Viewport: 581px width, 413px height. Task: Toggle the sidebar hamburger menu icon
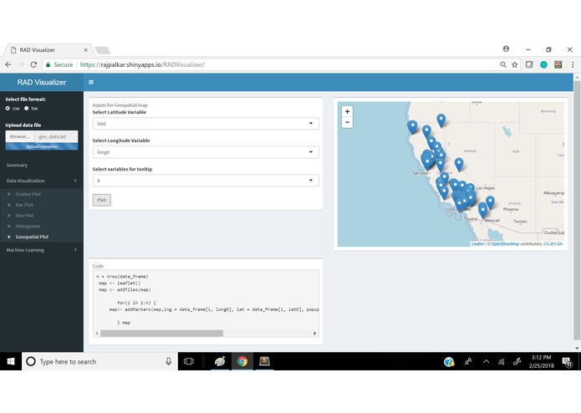tap(91, 82)
